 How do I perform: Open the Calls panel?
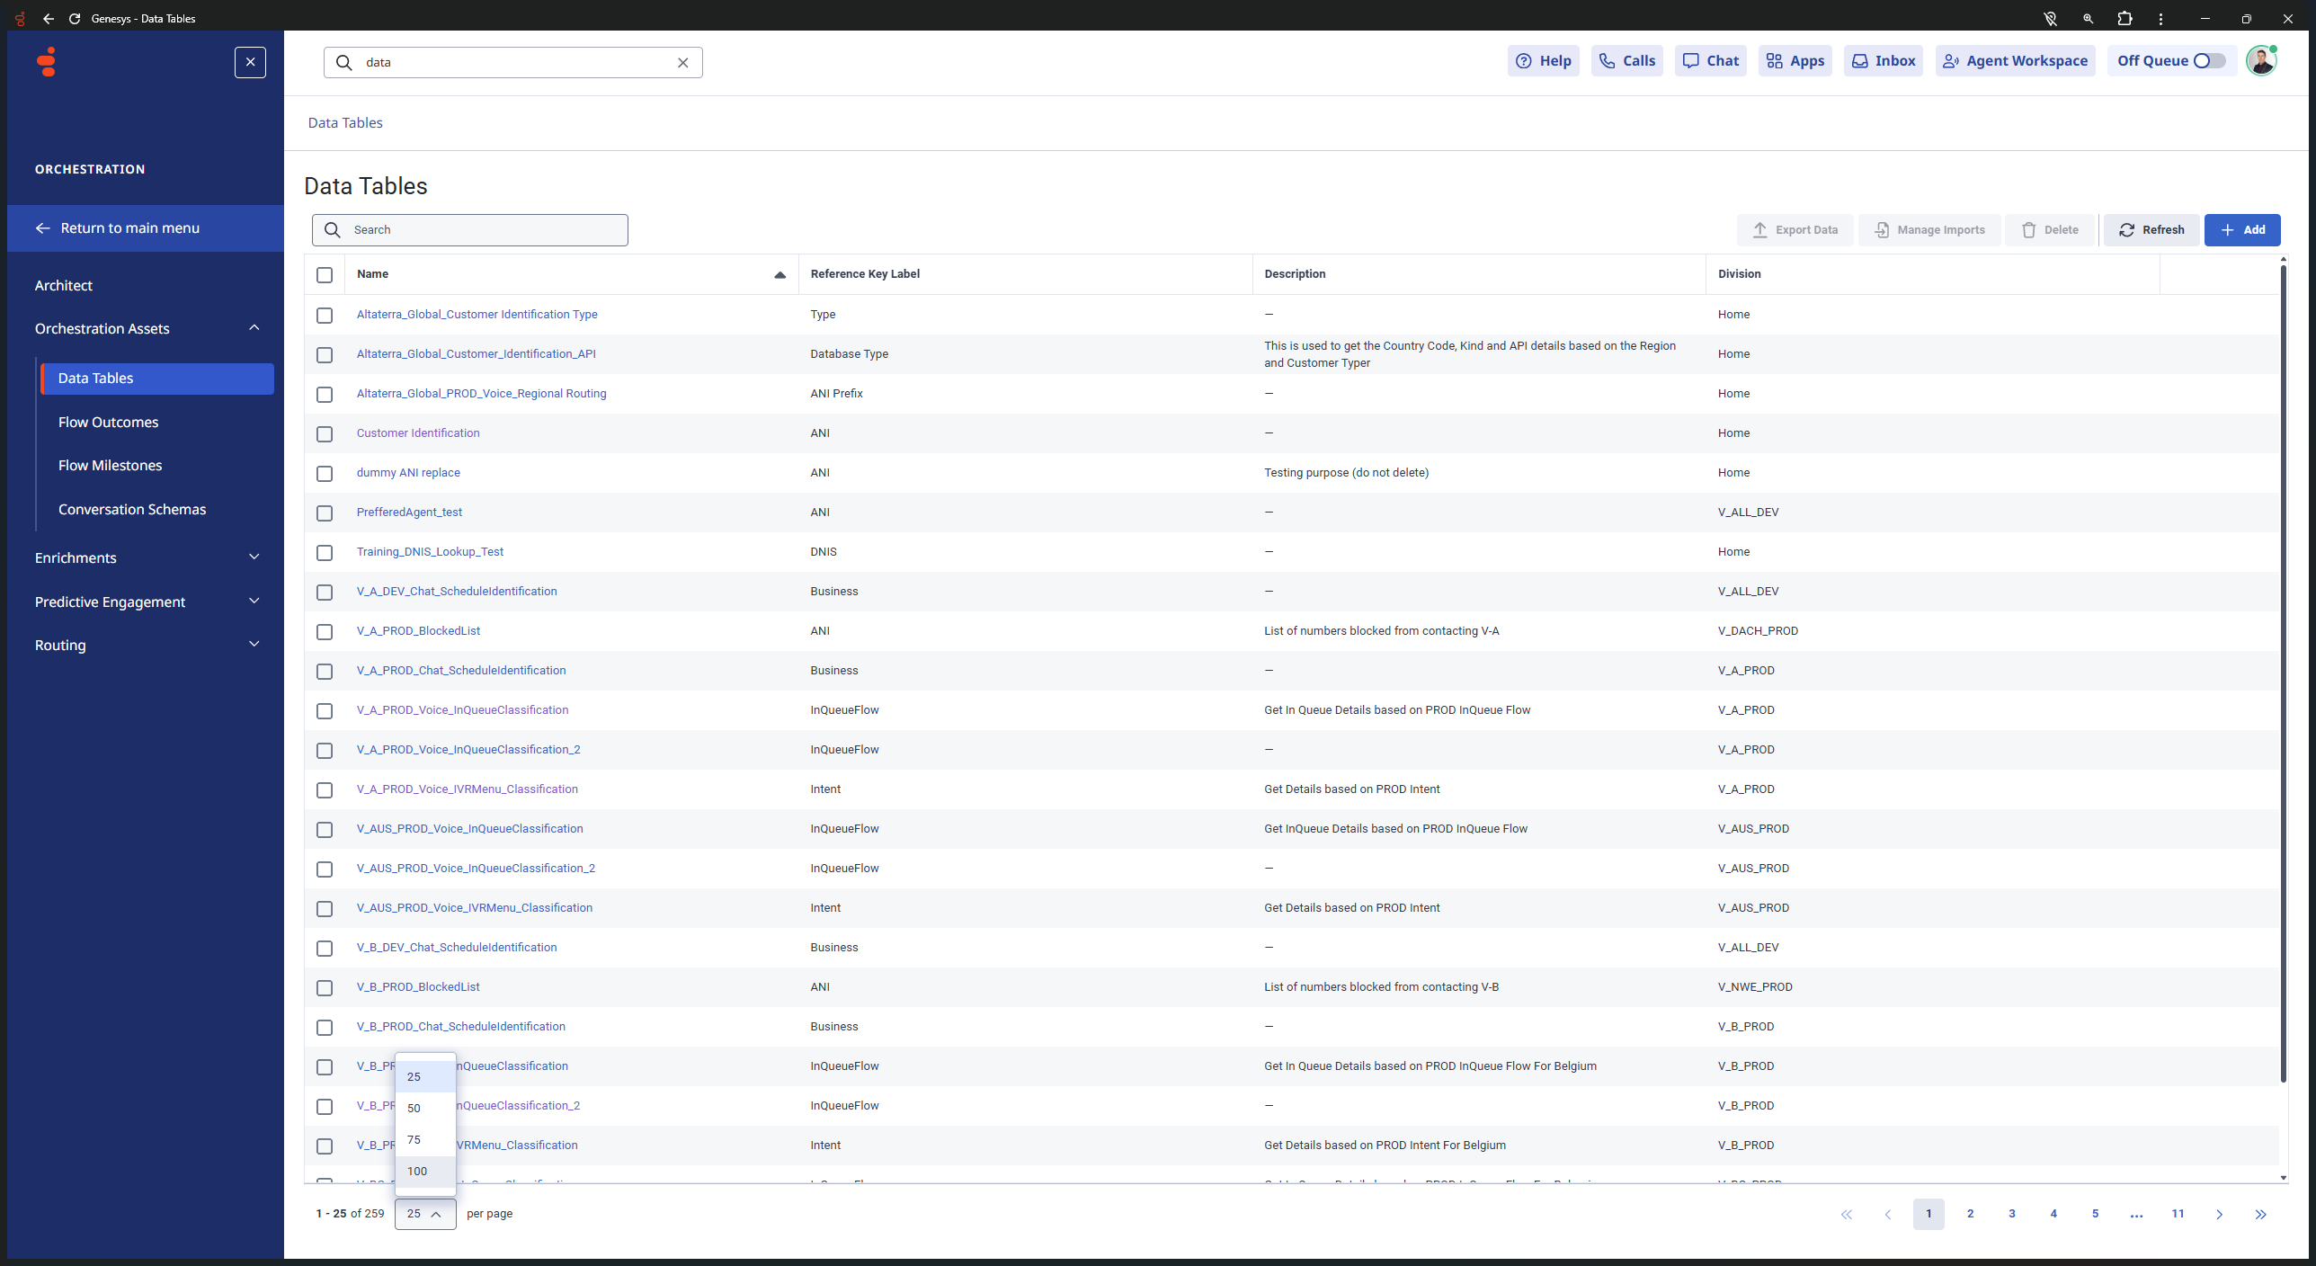(1626, 60)
